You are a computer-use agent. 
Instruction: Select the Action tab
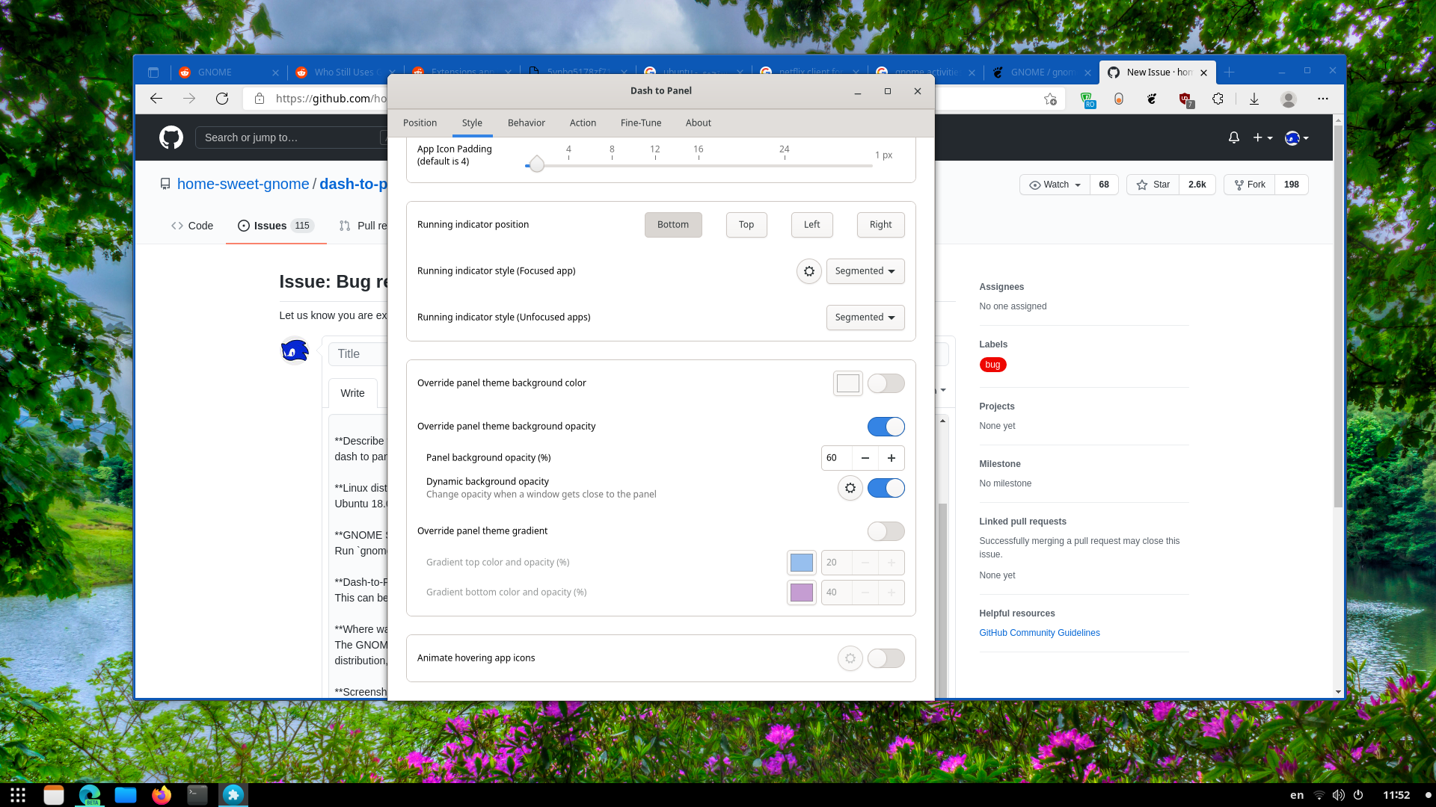tap(583, 123)
